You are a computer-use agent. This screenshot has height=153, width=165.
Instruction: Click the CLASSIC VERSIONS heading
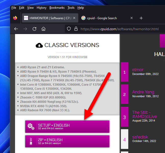[72, 45]
